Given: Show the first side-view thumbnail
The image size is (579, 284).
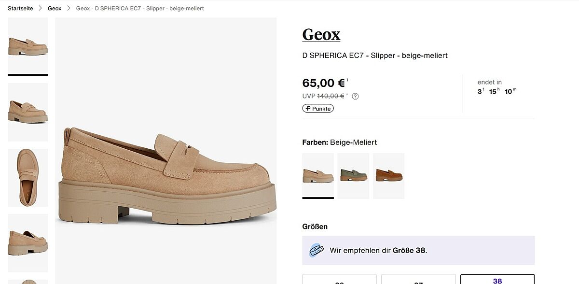Looking at the screenshot, I should [28, 46].
